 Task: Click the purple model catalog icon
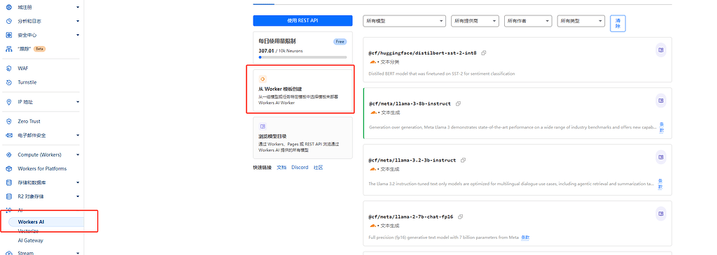coord(263,126)
